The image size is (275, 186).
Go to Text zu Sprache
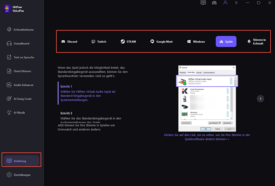point(22,57)
